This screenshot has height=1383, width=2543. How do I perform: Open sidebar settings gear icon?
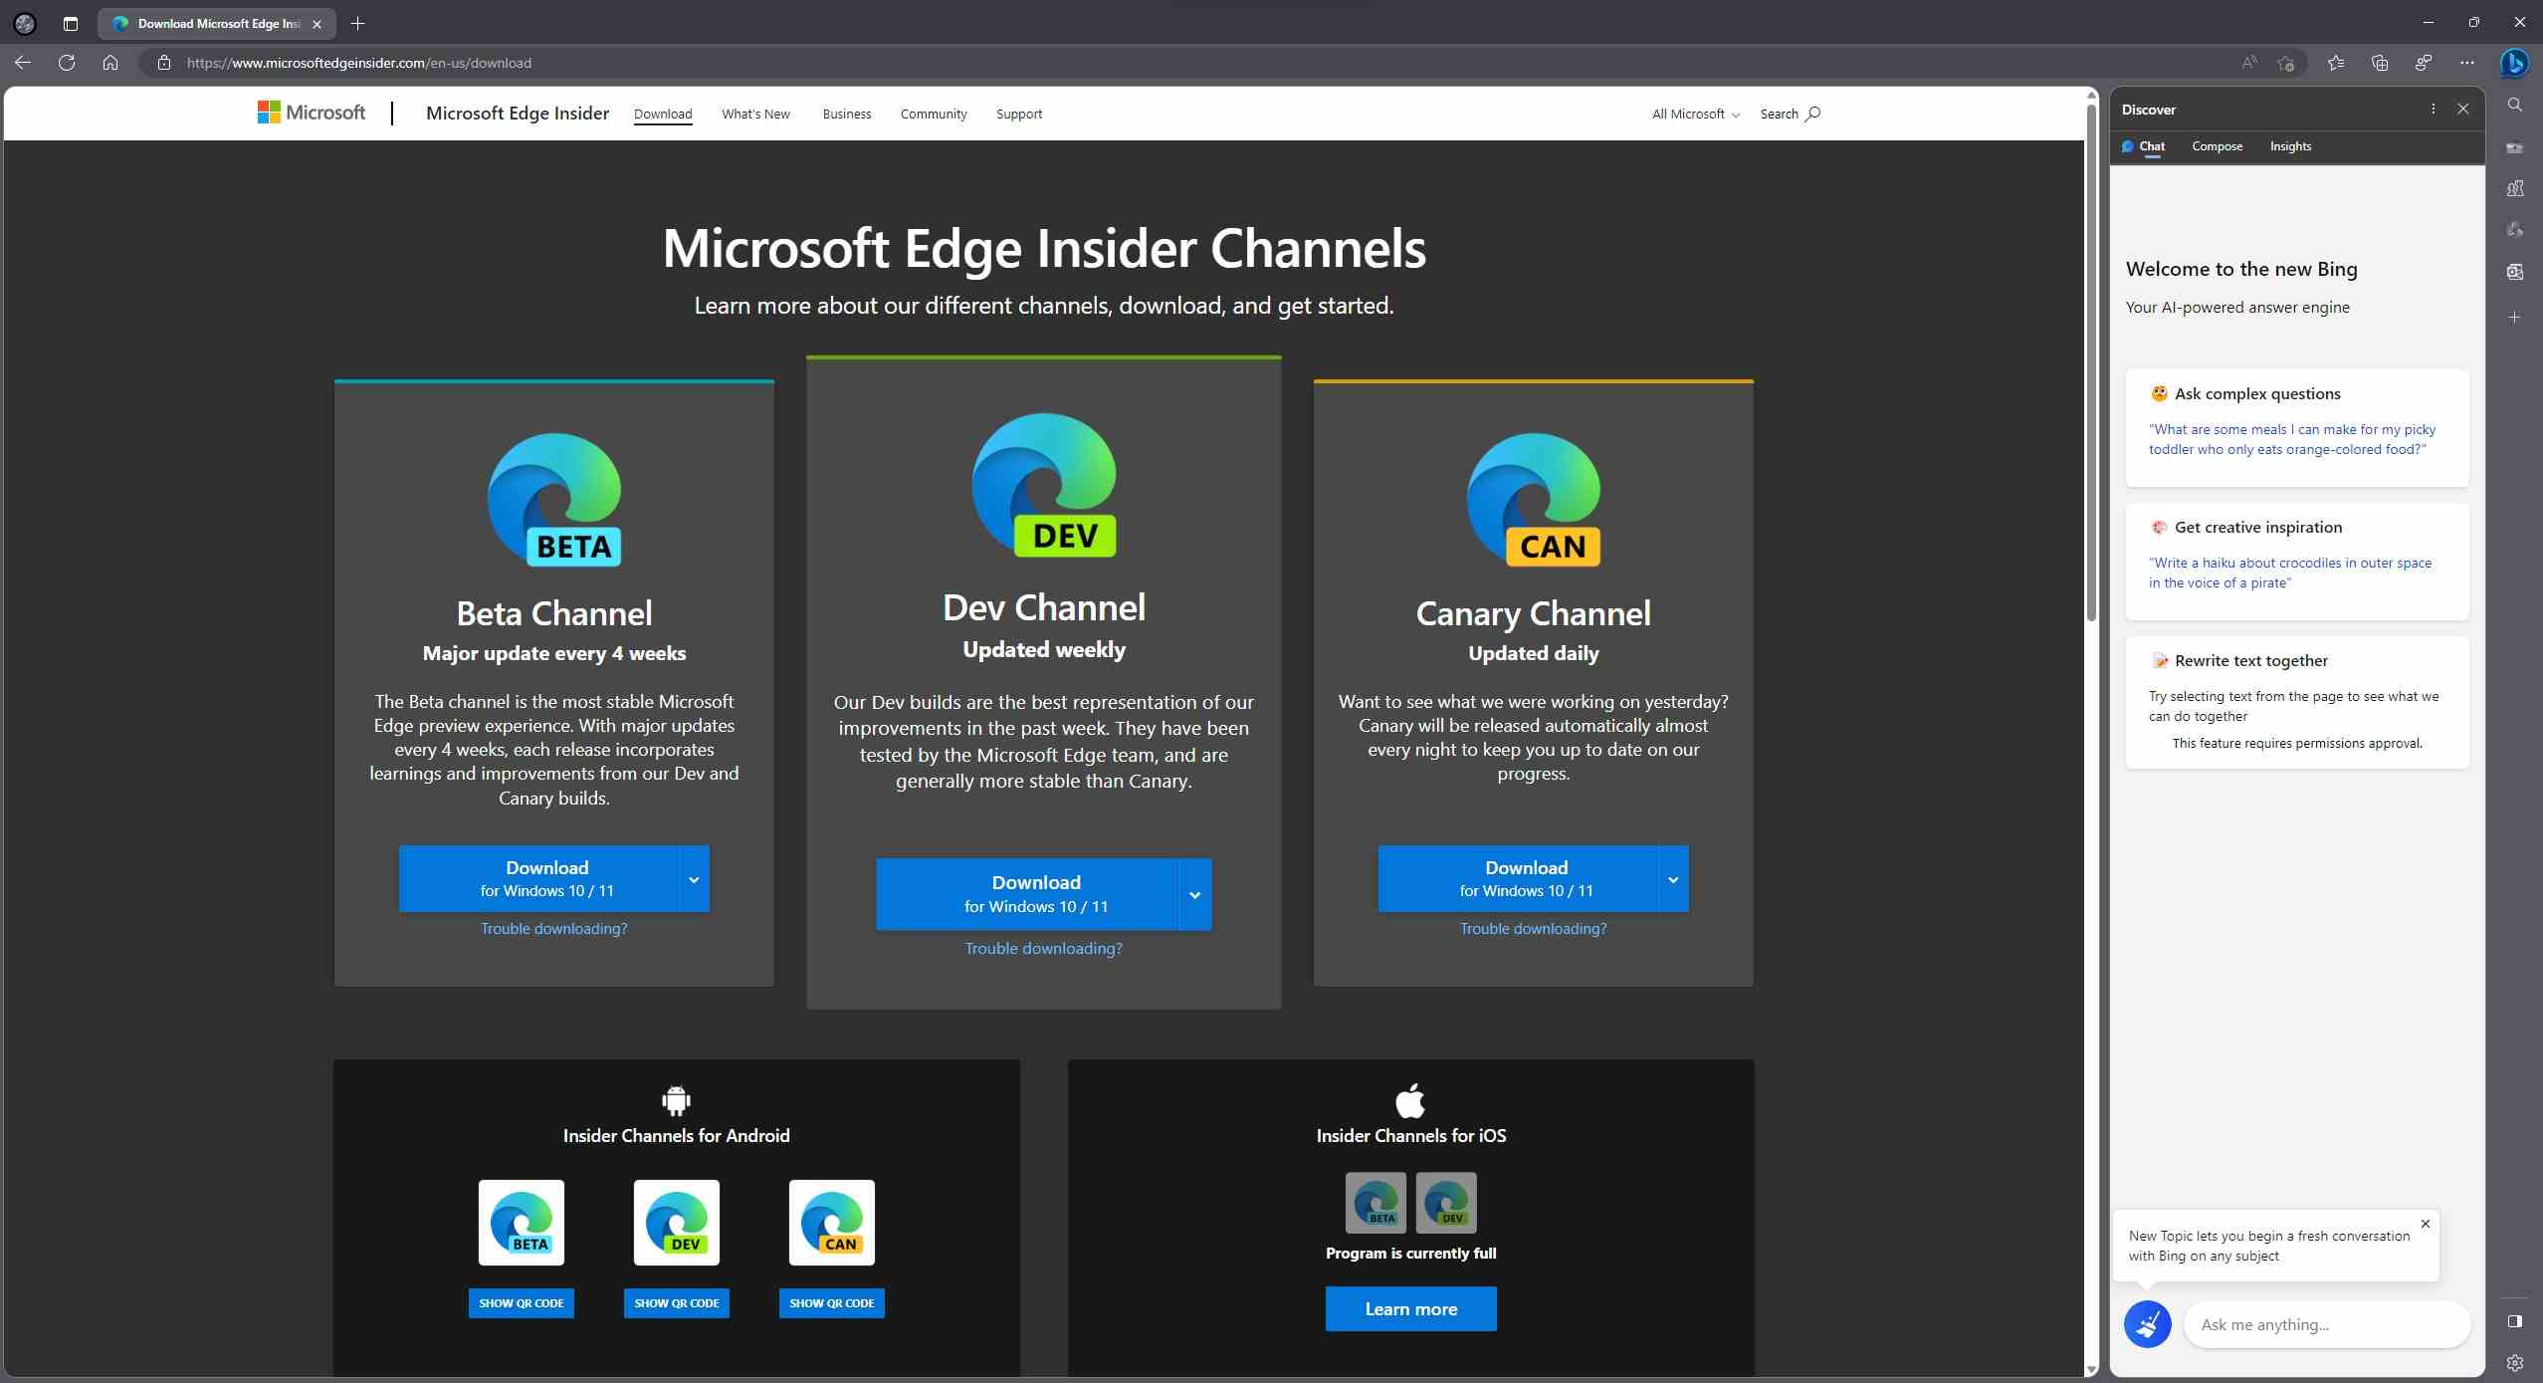pos(2515,1363)
